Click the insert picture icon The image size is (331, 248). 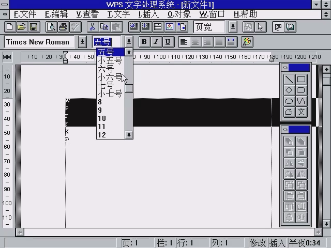point(170,27)
